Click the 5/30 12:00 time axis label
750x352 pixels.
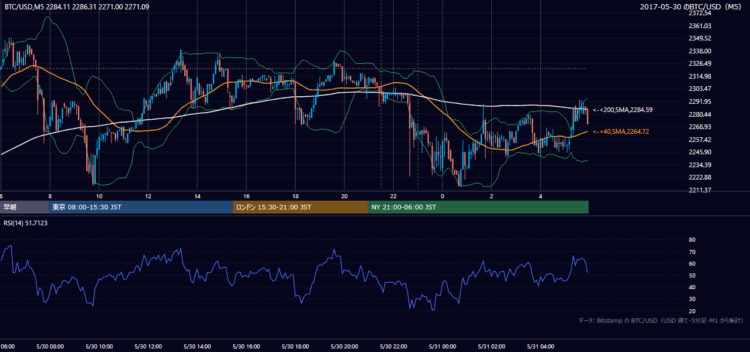[x=148, y=346]
